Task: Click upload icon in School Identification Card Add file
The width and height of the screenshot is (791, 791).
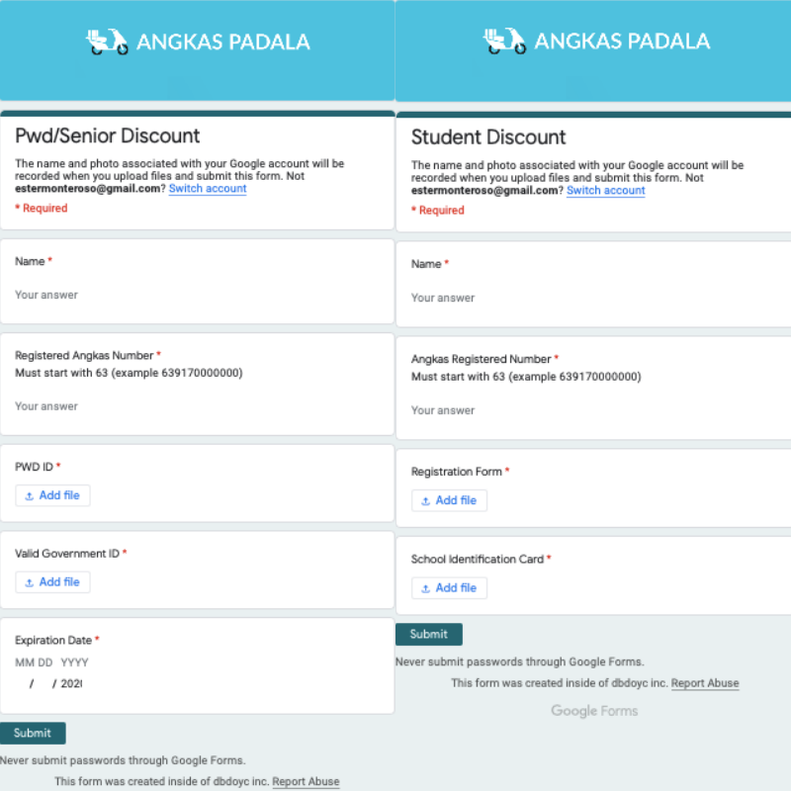Action: pyautogui.click(x=426, y=588)
